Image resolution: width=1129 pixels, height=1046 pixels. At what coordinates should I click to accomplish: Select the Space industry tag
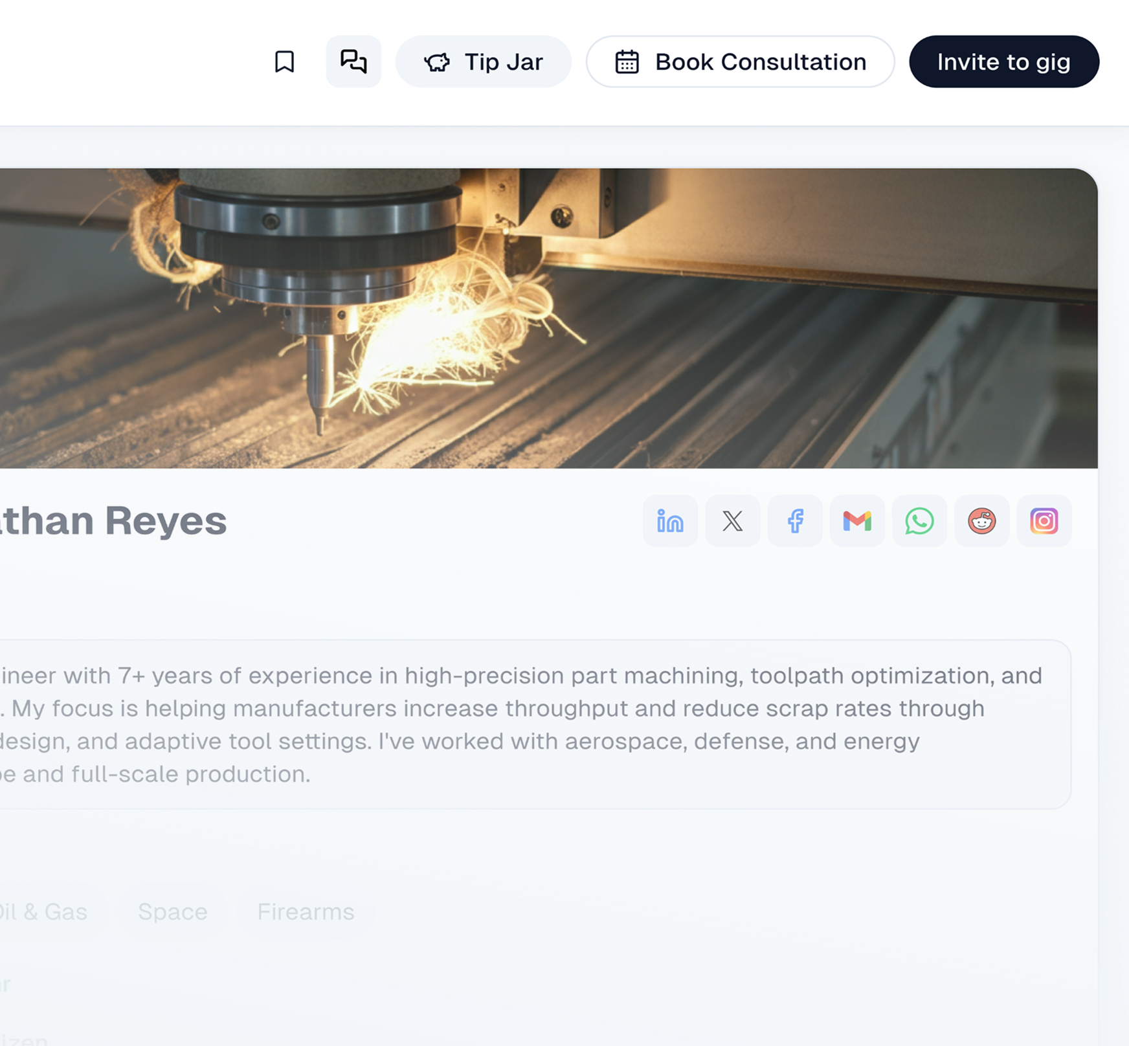[173, 911]
